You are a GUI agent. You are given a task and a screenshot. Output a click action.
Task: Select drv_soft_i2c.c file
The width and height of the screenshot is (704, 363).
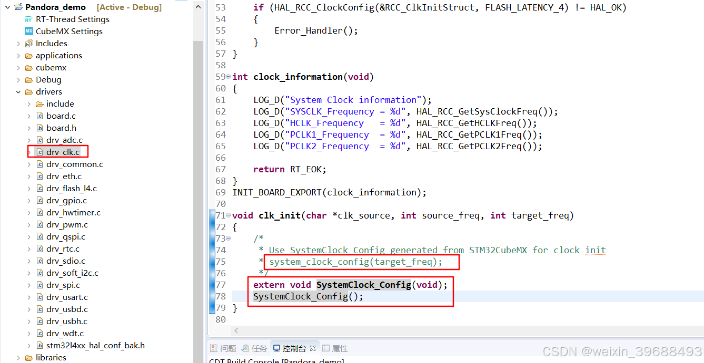[x=72, y=273]
